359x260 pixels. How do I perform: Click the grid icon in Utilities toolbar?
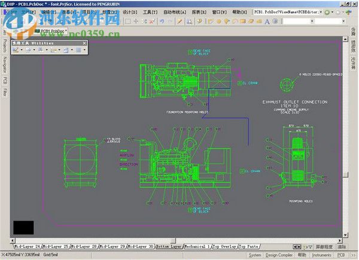tap(78, 50)
